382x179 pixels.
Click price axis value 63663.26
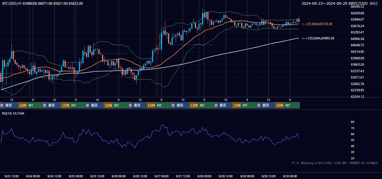tap(357, 64)
